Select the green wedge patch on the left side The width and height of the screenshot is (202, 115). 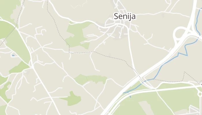[19, 67]
